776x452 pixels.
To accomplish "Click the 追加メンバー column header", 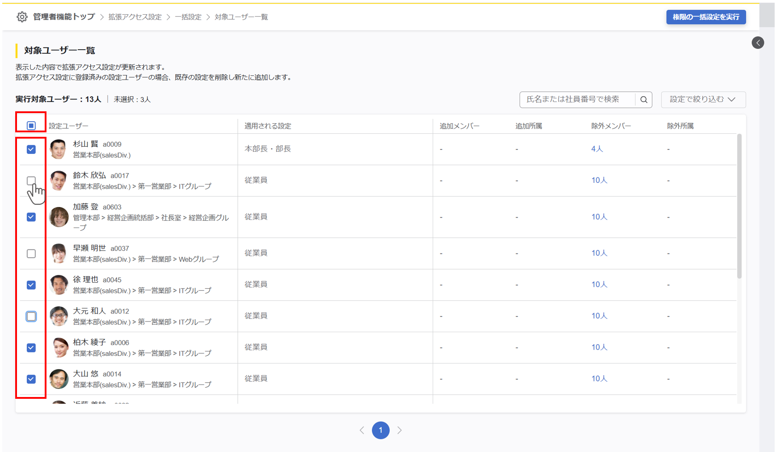I will [x=460, y=126].
